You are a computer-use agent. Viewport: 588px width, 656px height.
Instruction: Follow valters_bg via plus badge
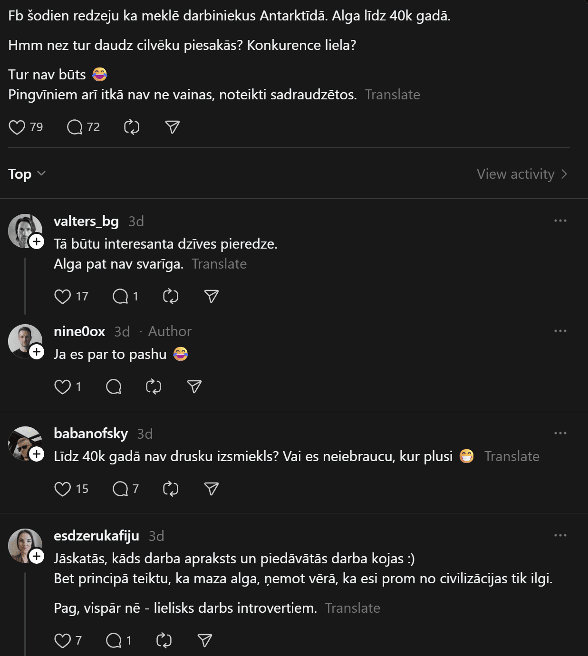tap(37, 241)
